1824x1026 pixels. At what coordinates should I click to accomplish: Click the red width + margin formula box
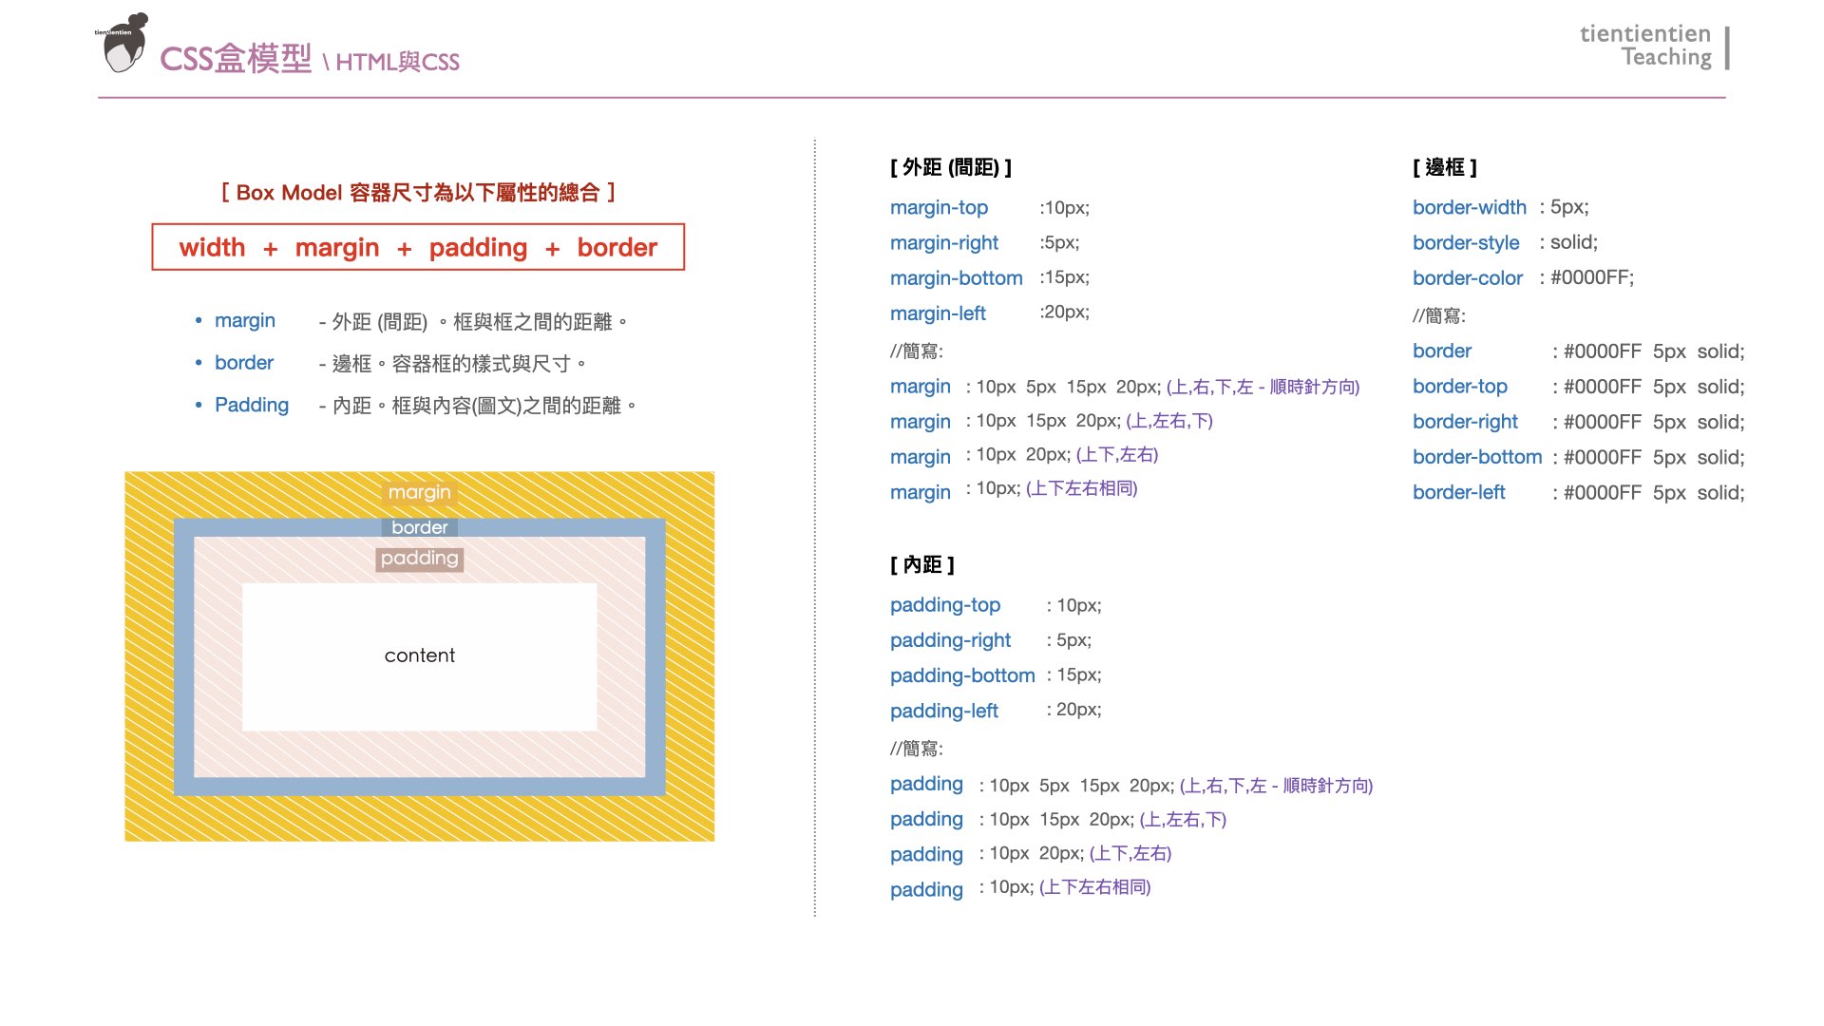(x=418, y=247)
